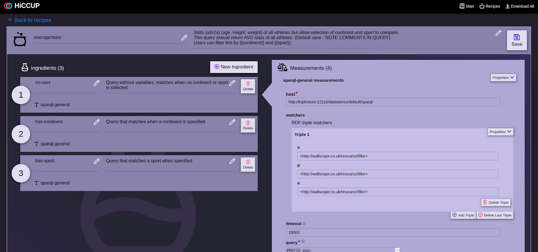Edit the has-continent ingredient name
Screen dimensions: 538x252
97,122
